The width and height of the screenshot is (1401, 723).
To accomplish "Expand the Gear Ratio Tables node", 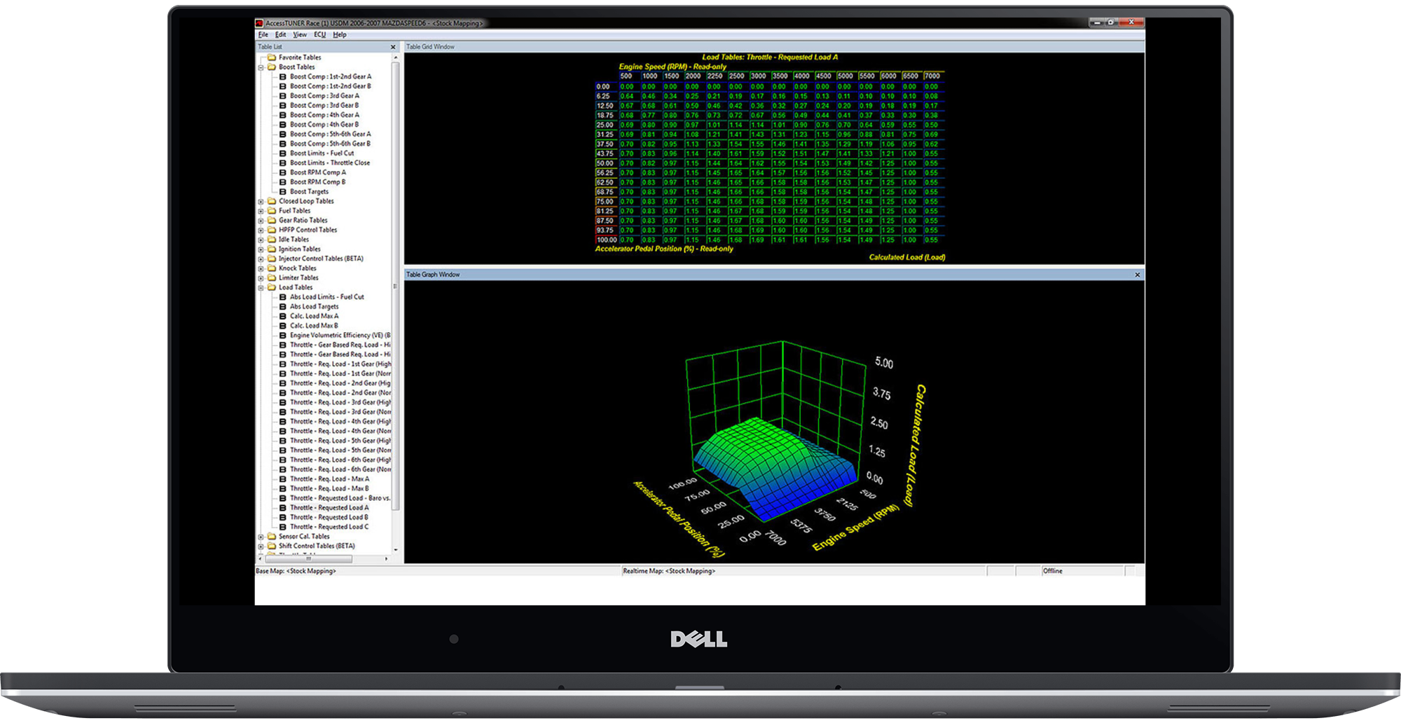I will coord(261,221).
